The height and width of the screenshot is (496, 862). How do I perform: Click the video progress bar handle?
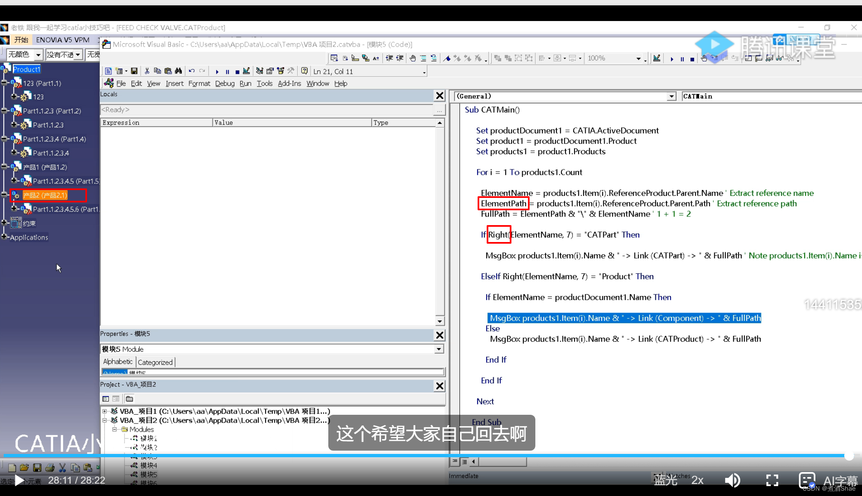(849, 456)
